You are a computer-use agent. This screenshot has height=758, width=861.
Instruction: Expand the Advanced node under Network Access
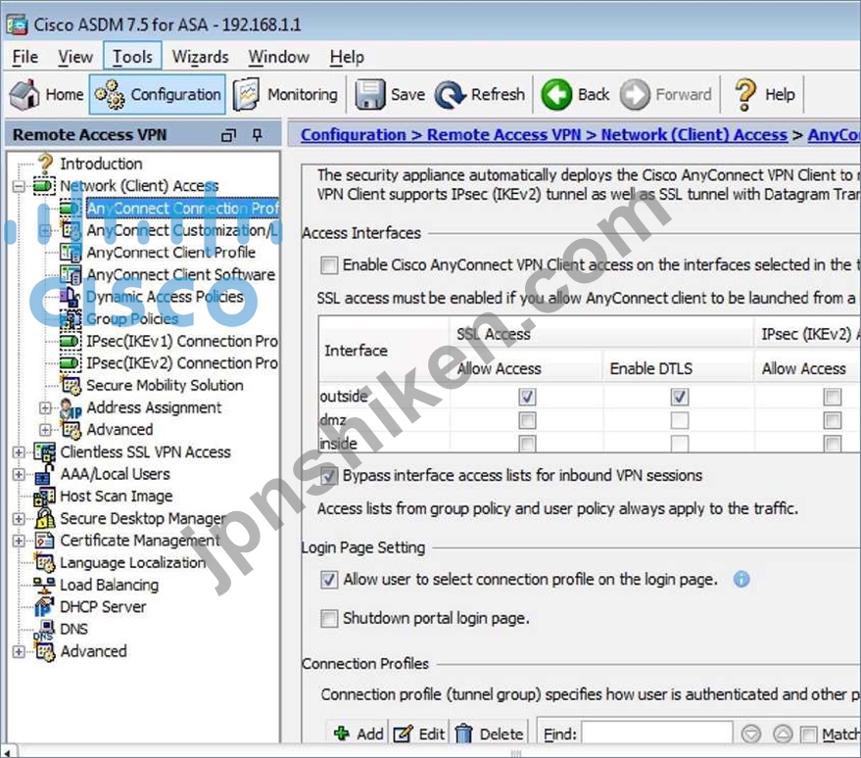pyautogui.click(x=46, y=430)
